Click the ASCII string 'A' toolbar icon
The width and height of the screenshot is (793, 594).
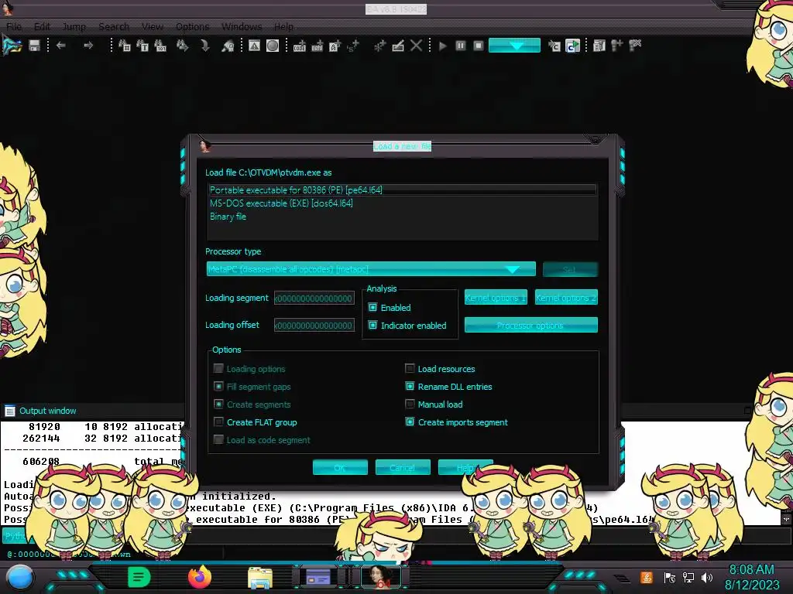(335, 46)
